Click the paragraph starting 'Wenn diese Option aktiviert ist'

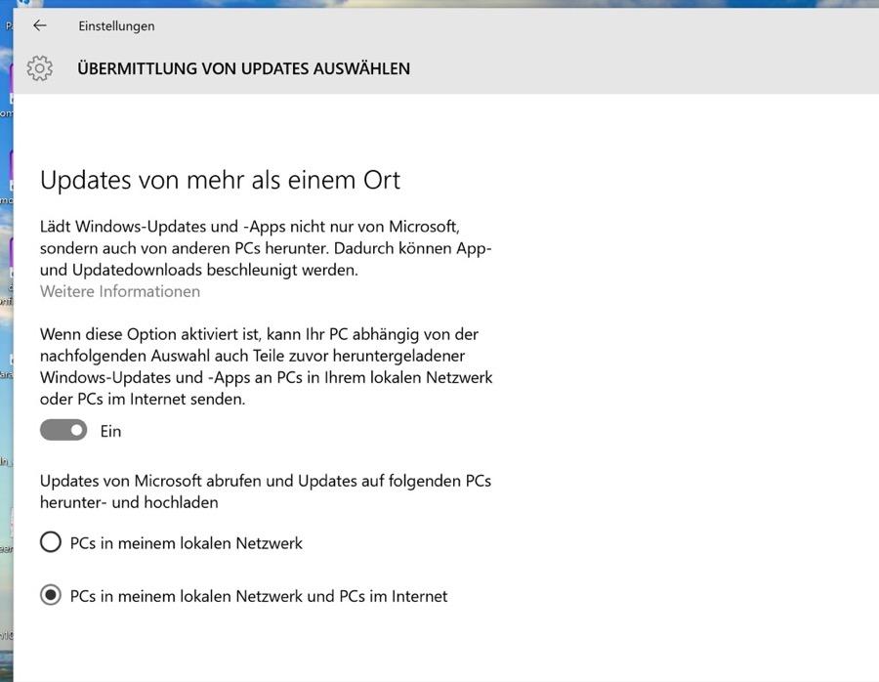[266, 366]
